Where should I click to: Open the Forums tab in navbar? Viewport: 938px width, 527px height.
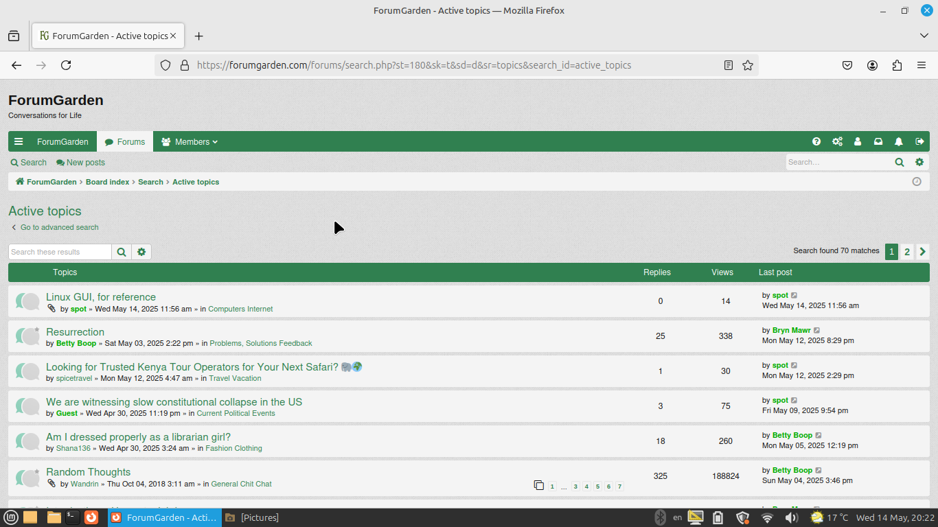[x=125, y=141]
